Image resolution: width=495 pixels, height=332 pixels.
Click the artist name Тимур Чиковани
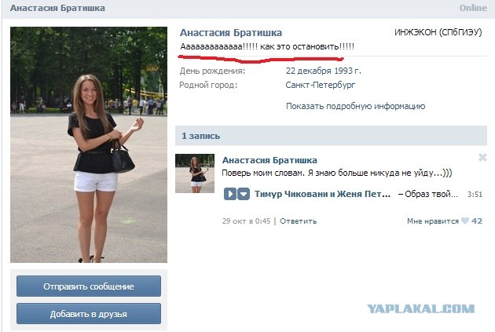[x=292, y=194]
